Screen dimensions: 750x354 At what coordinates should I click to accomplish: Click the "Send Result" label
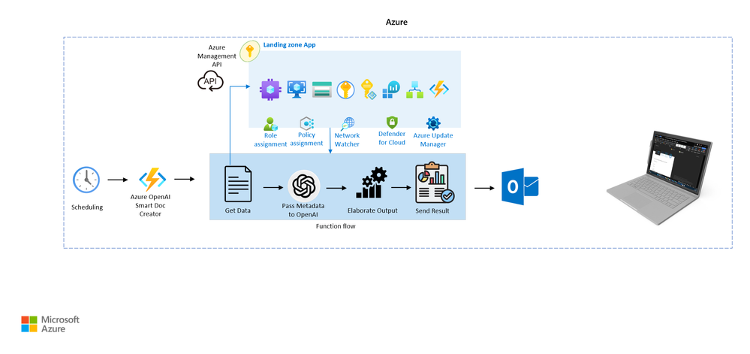point(432,210)
